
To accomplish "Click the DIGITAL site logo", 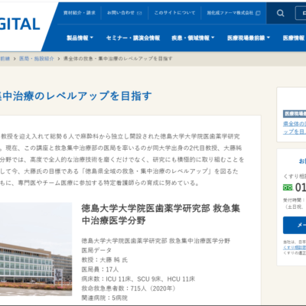I will (20, 24).
